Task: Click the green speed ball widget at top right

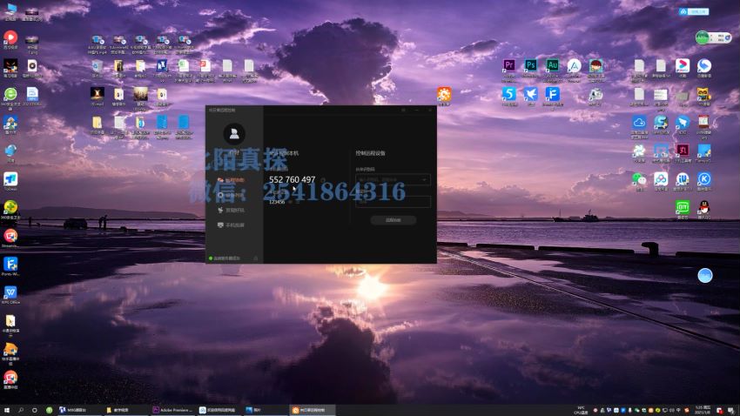Action: point(703,37)
